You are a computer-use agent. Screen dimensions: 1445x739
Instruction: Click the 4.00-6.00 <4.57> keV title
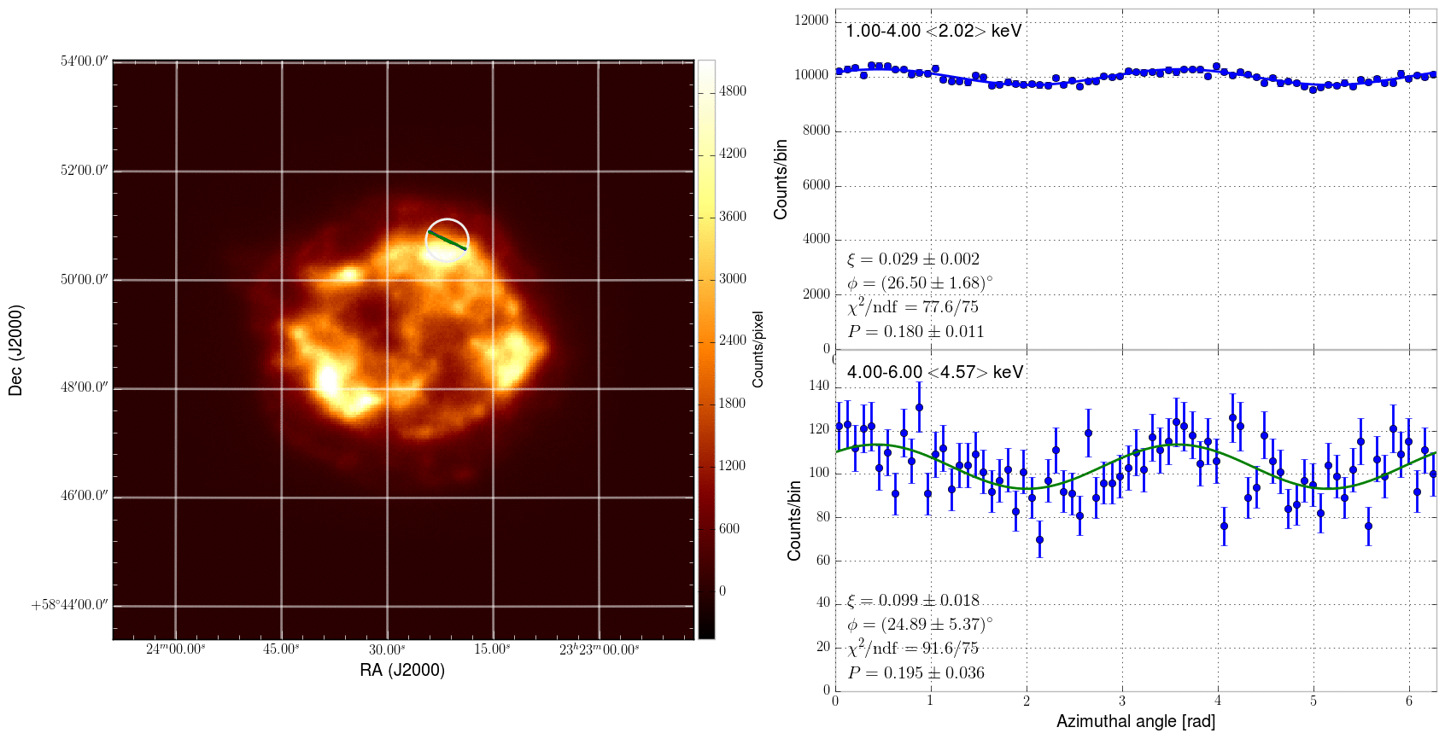click(935, 373)
